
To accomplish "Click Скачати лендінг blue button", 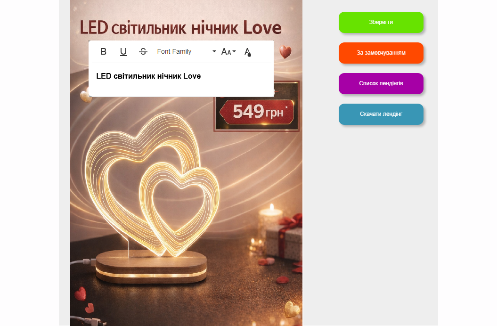I will [x=381, y=114].
